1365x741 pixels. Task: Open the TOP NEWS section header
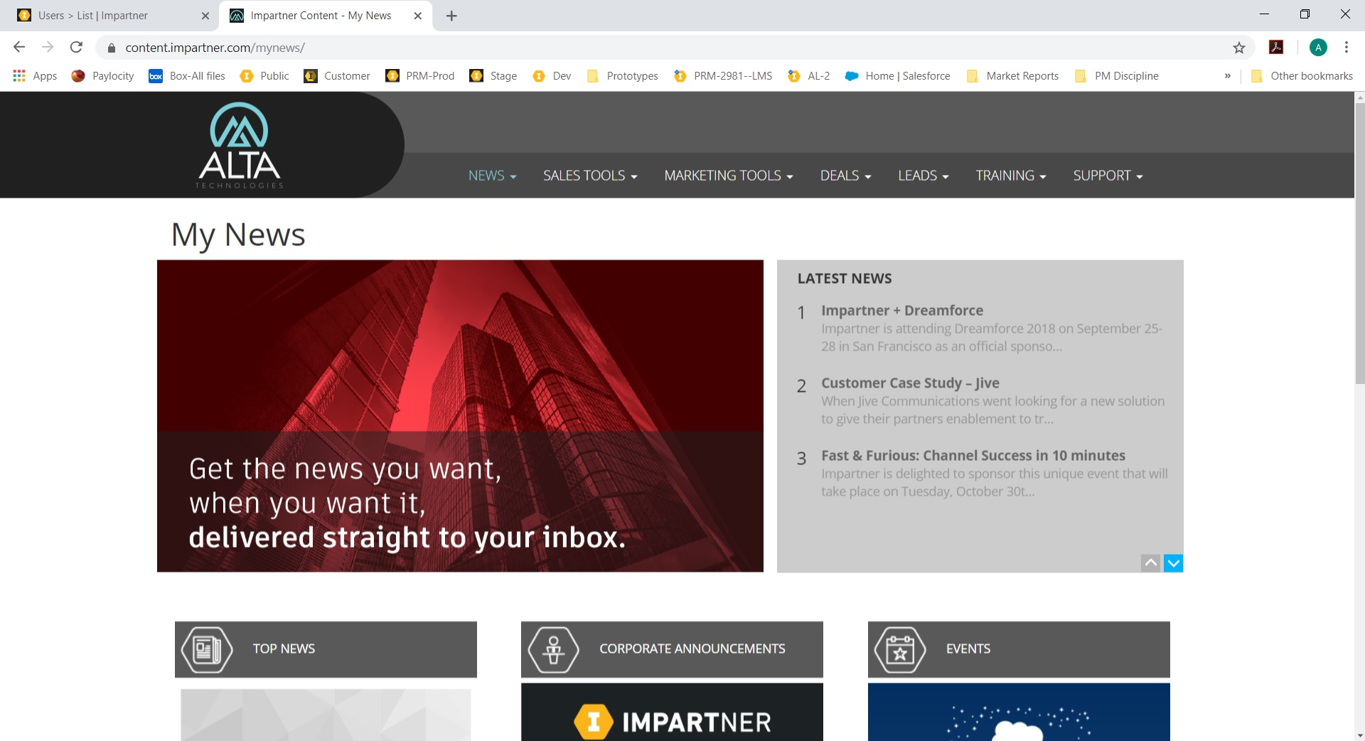coord(326,649)
